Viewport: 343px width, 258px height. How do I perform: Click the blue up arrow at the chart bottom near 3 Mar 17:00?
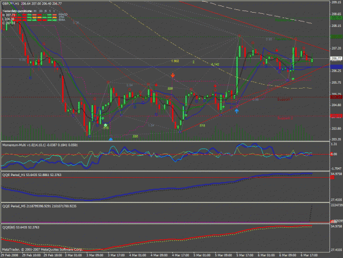point(111,139)
